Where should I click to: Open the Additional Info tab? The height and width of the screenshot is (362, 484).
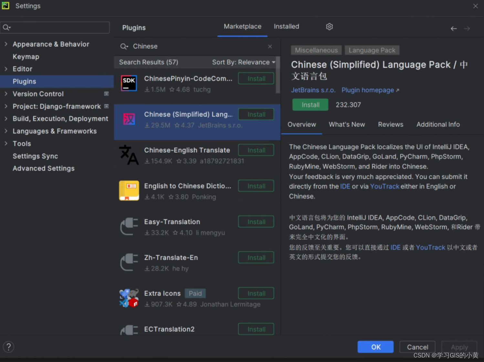click(x=438, y=125)
